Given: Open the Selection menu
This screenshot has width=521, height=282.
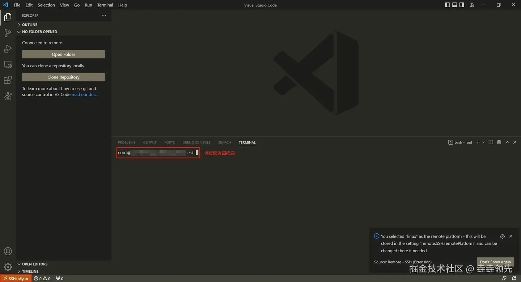Looking at the screenshot, I should [46, 5].
